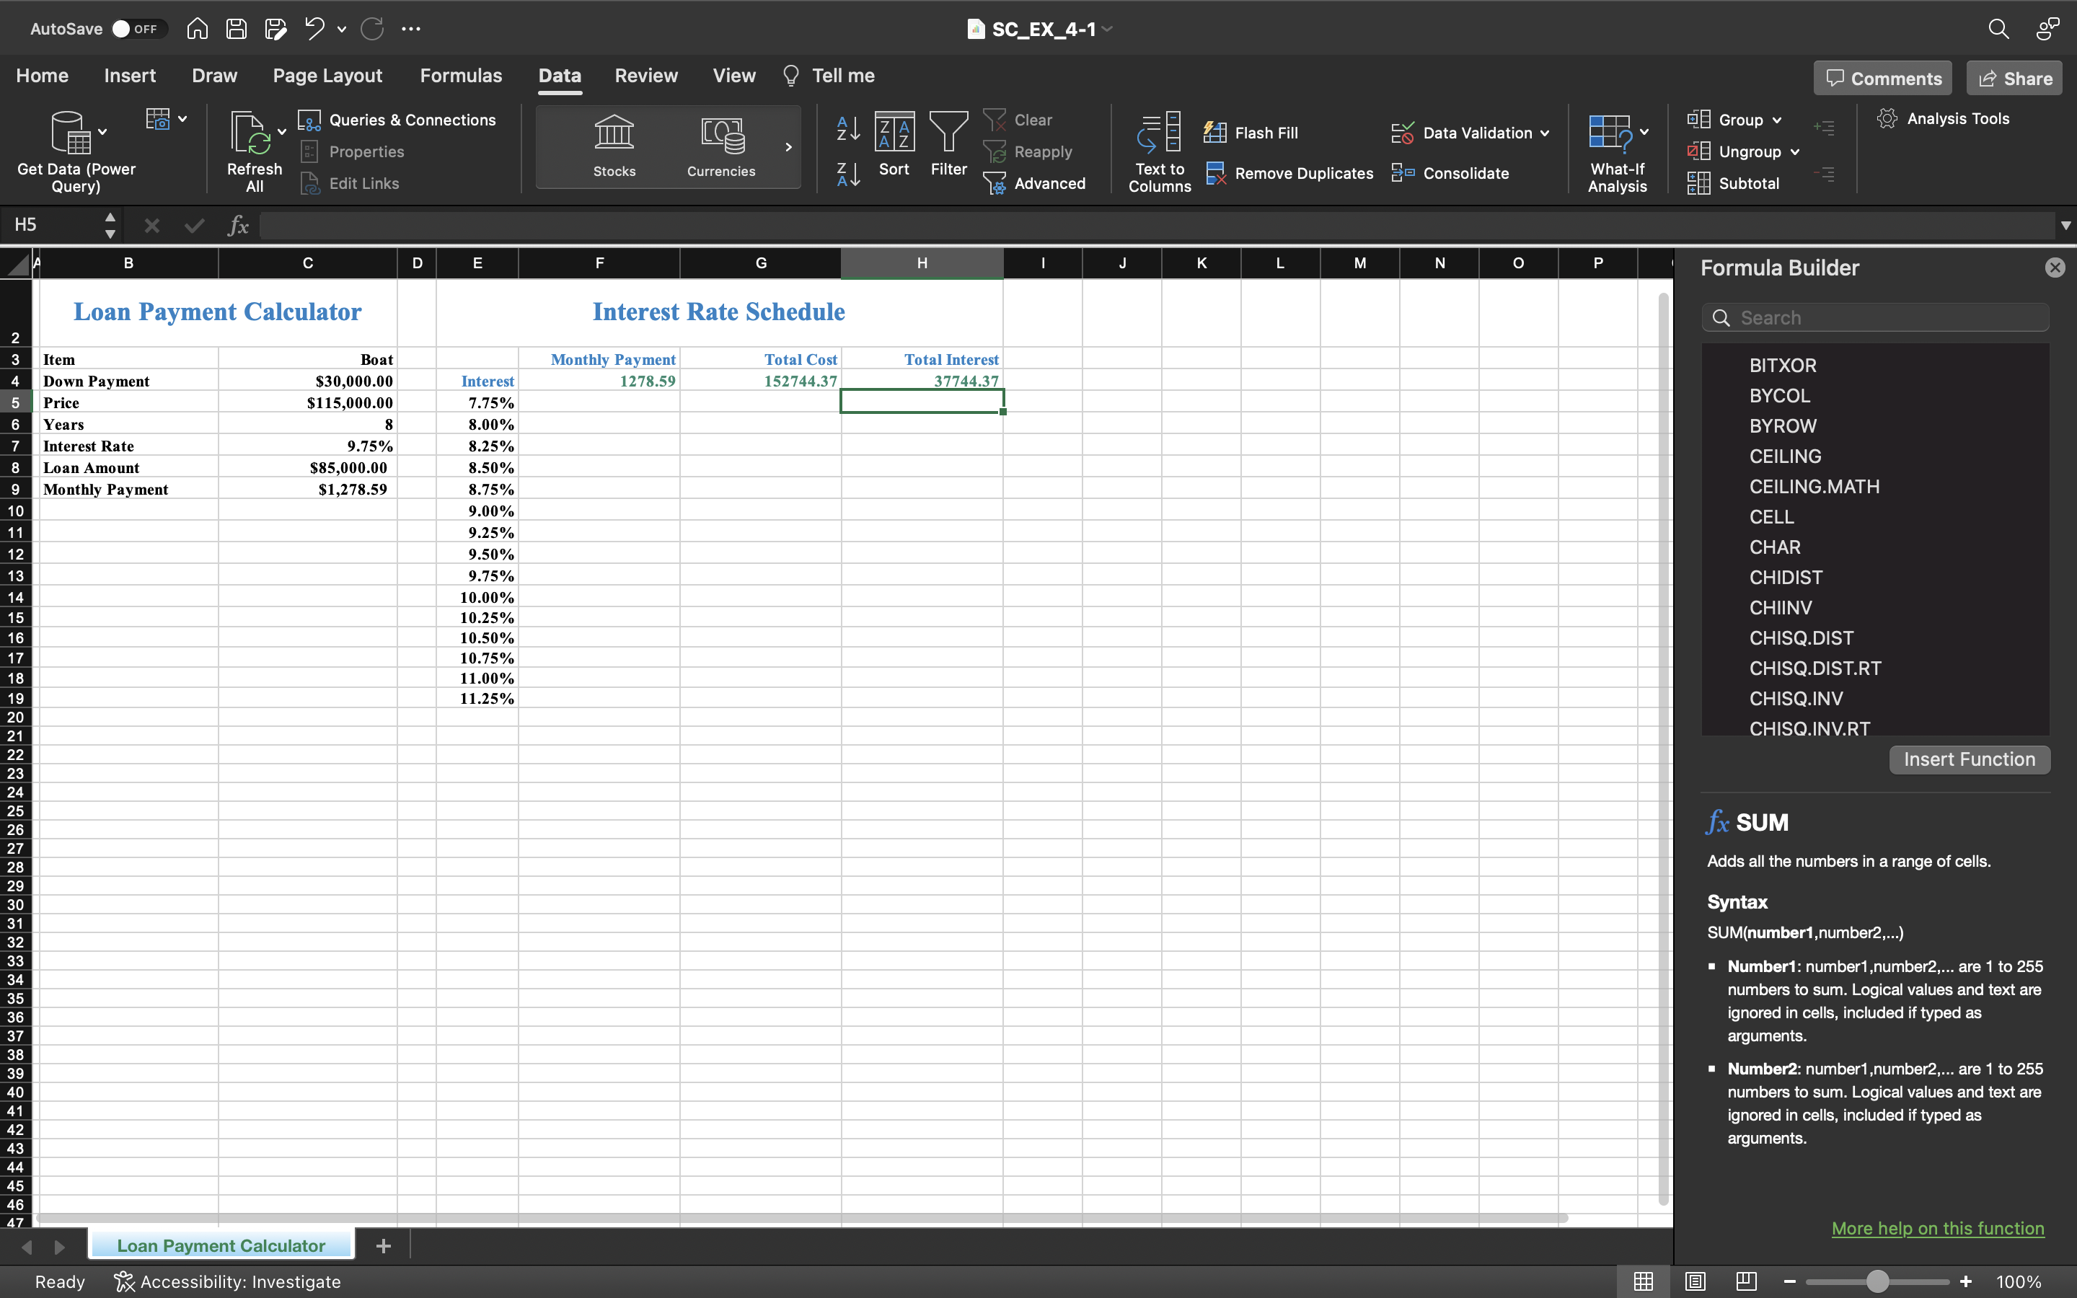Open the Name Box dropdown
This screenshot has height=1298, width=2077.
pos(110,224)
